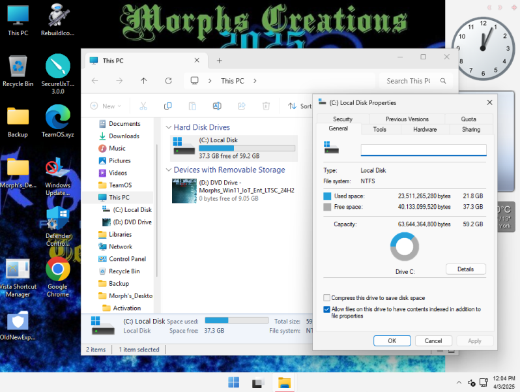520x392 pixels.
Task: Open the Backup folder on the desktop
Action: pyautogui.click(x=18, y=122)
